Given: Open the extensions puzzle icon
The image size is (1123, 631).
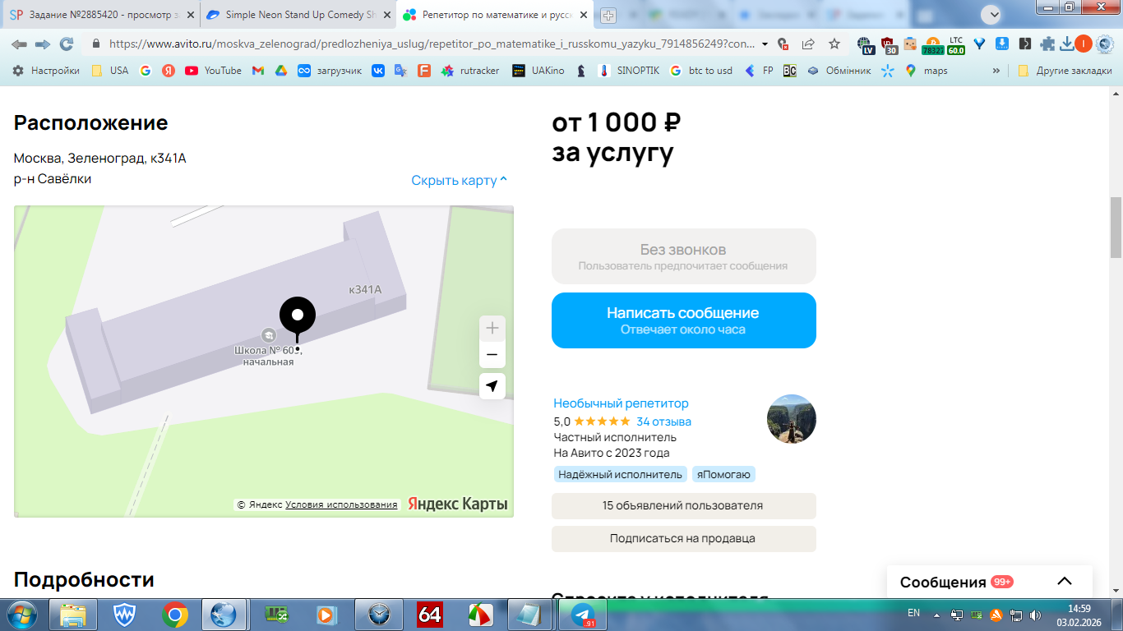Looking at the screenshot, I should click(1047, 44).
